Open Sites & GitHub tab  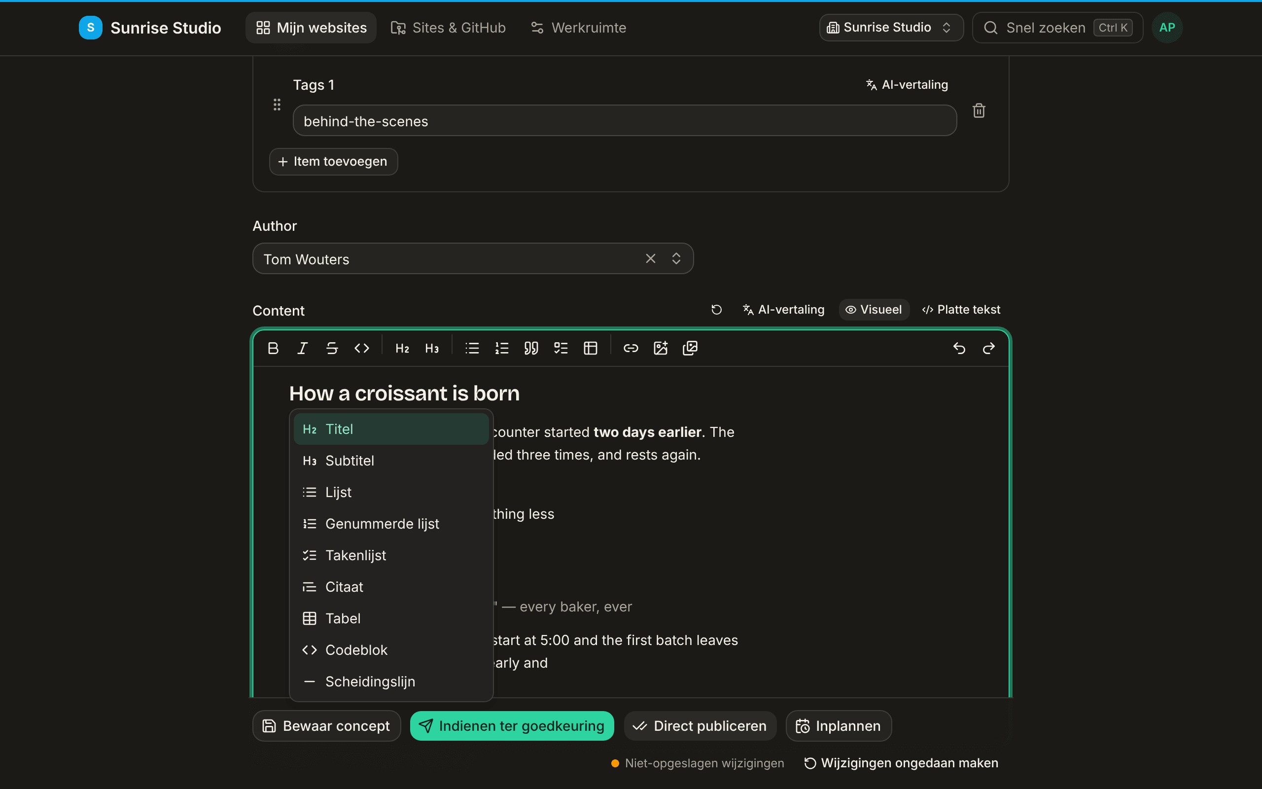tap(448, 28)
